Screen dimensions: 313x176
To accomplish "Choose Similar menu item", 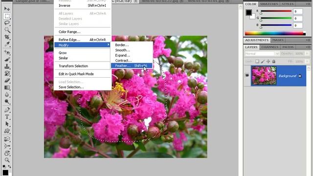I will point(83,58).
